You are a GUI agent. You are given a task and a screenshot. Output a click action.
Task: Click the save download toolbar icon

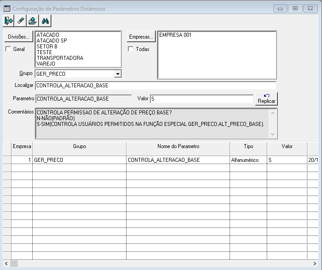tap(33, 21)
